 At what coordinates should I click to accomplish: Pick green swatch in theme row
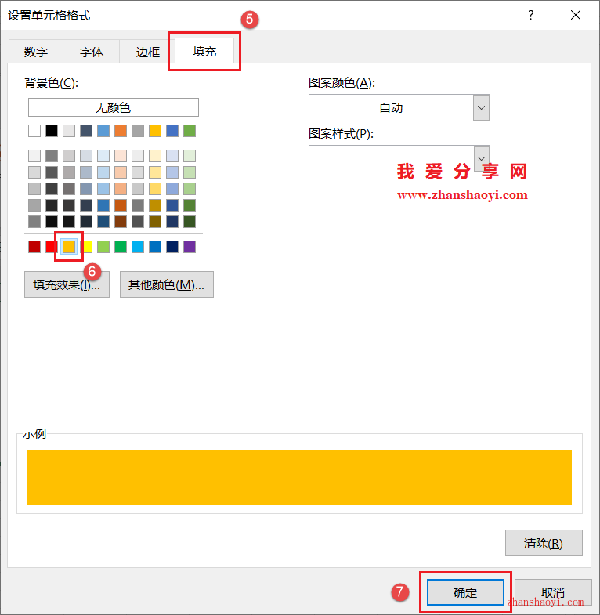point(190,131)
